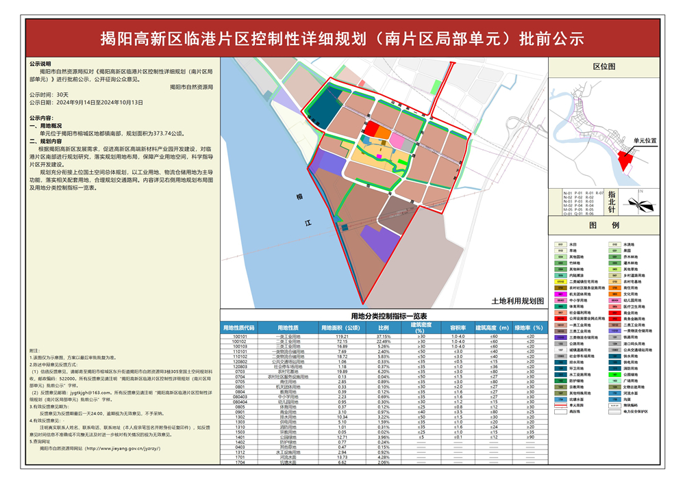Screen dimensions: 685x483
Task: Click the 用地面积（公顷）table column header
Action: pos(342,328)
